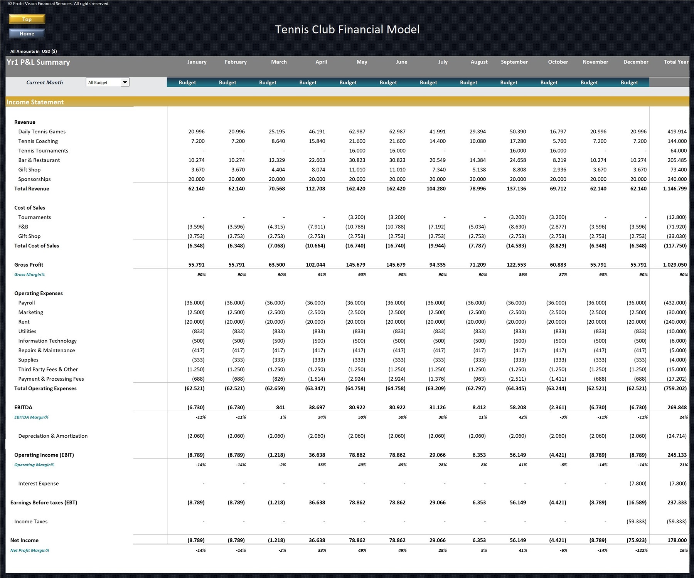Screen dimensions: 694x578
Task: Click December Net Profit Margin -122%
Action: click(641, 550)
